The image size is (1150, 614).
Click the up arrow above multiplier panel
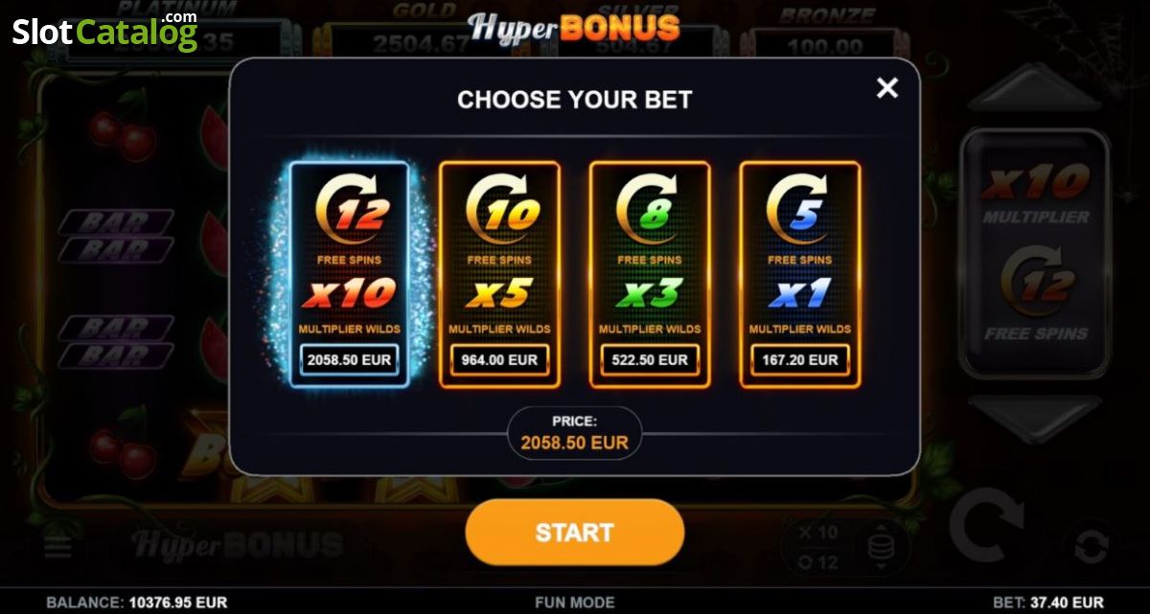click(1036, 87)
